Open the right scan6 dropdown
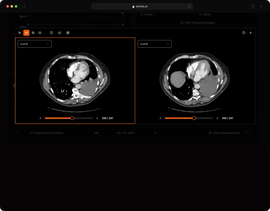 155,44
